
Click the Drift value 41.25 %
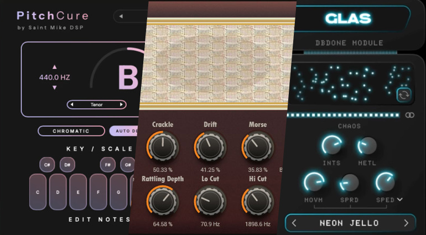(x=210, y=170)
